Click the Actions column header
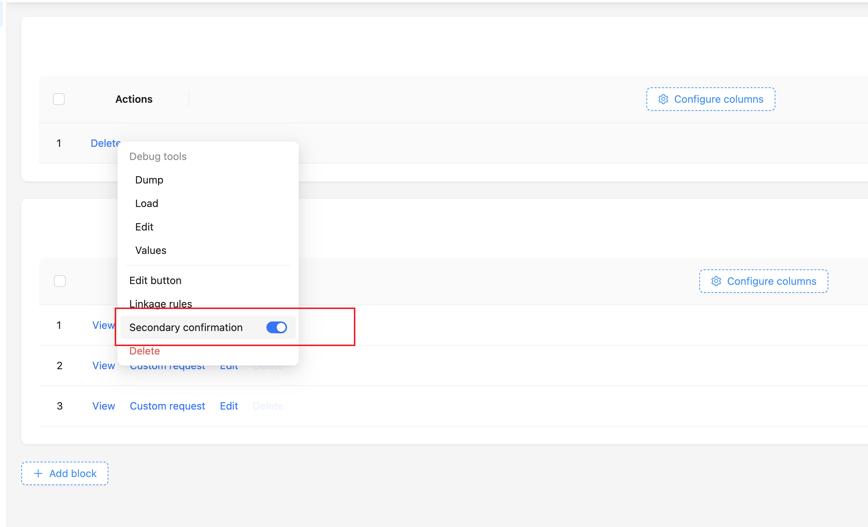The height and width of the screenshot is (527, 868). [134, 99]
